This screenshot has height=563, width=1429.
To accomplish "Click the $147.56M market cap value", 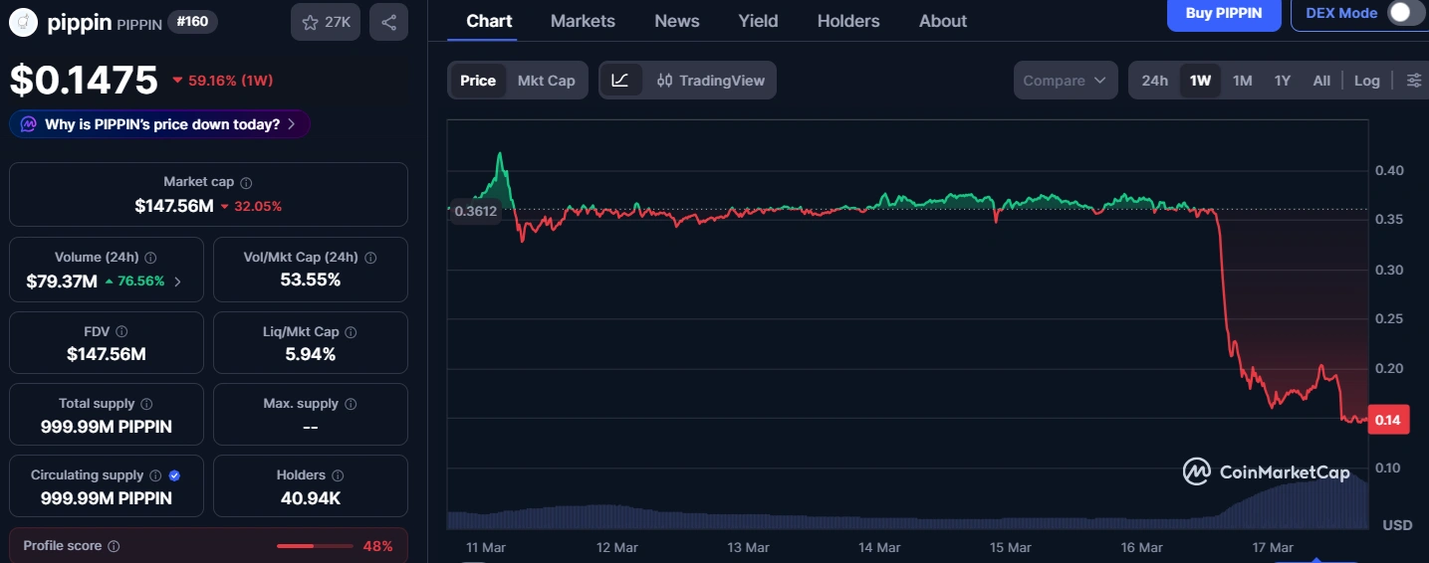I will [x=174, y=206].
